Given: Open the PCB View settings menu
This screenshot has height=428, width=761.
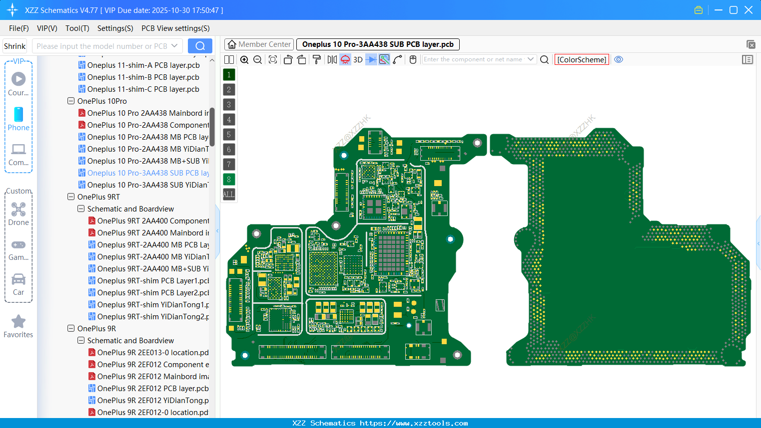Looking at the screenshot, I should pos(175,28).
